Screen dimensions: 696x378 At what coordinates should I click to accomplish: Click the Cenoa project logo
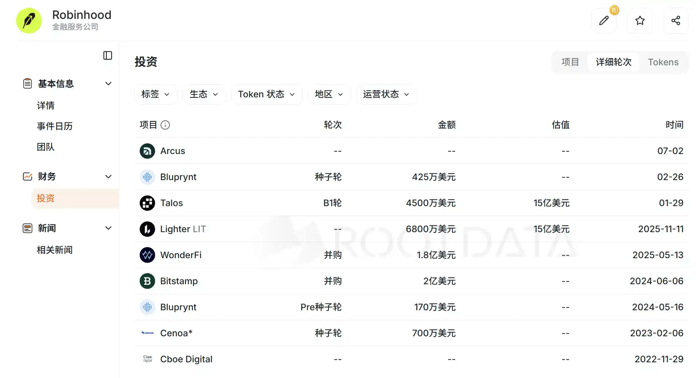(147, 333)
